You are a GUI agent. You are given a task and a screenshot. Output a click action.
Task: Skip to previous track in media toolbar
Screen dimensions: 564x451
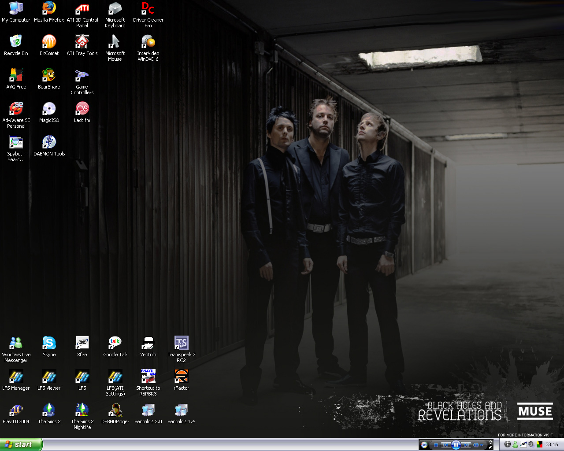pos(445,445)
